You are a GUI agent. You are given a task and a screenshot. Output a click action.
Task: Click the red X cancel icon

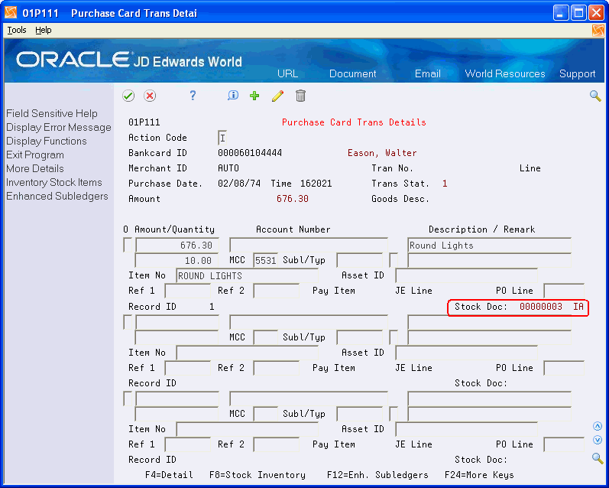coord(150,96)
